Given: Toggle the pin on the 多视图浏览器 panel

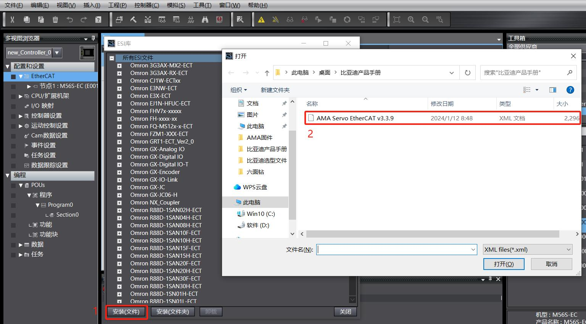Looking at the screenshot, I should [93, 38].
